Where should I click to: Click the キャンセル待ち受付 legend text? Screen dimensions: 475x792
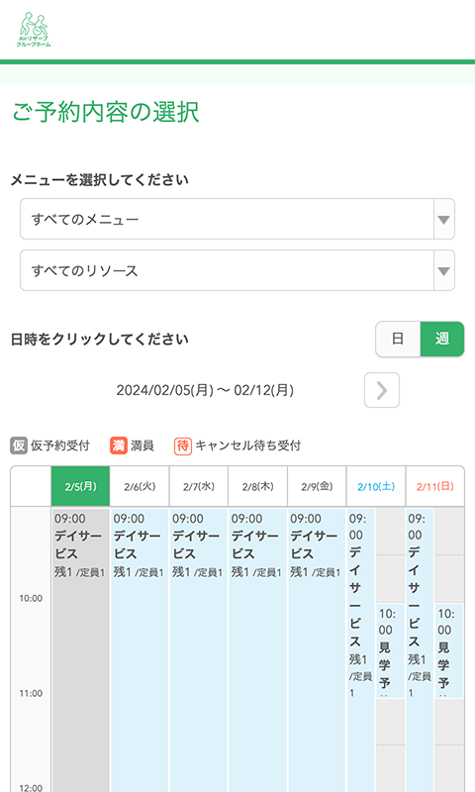tap(247, 445)
